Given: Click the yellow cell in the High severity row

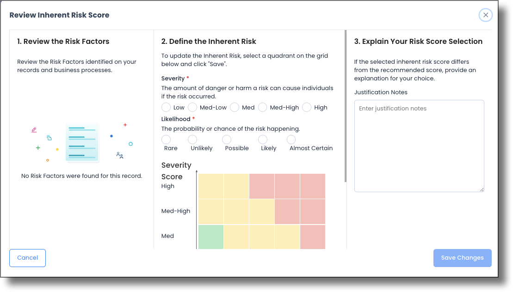Looking at the screenshot, I should [x=210, y=186].
